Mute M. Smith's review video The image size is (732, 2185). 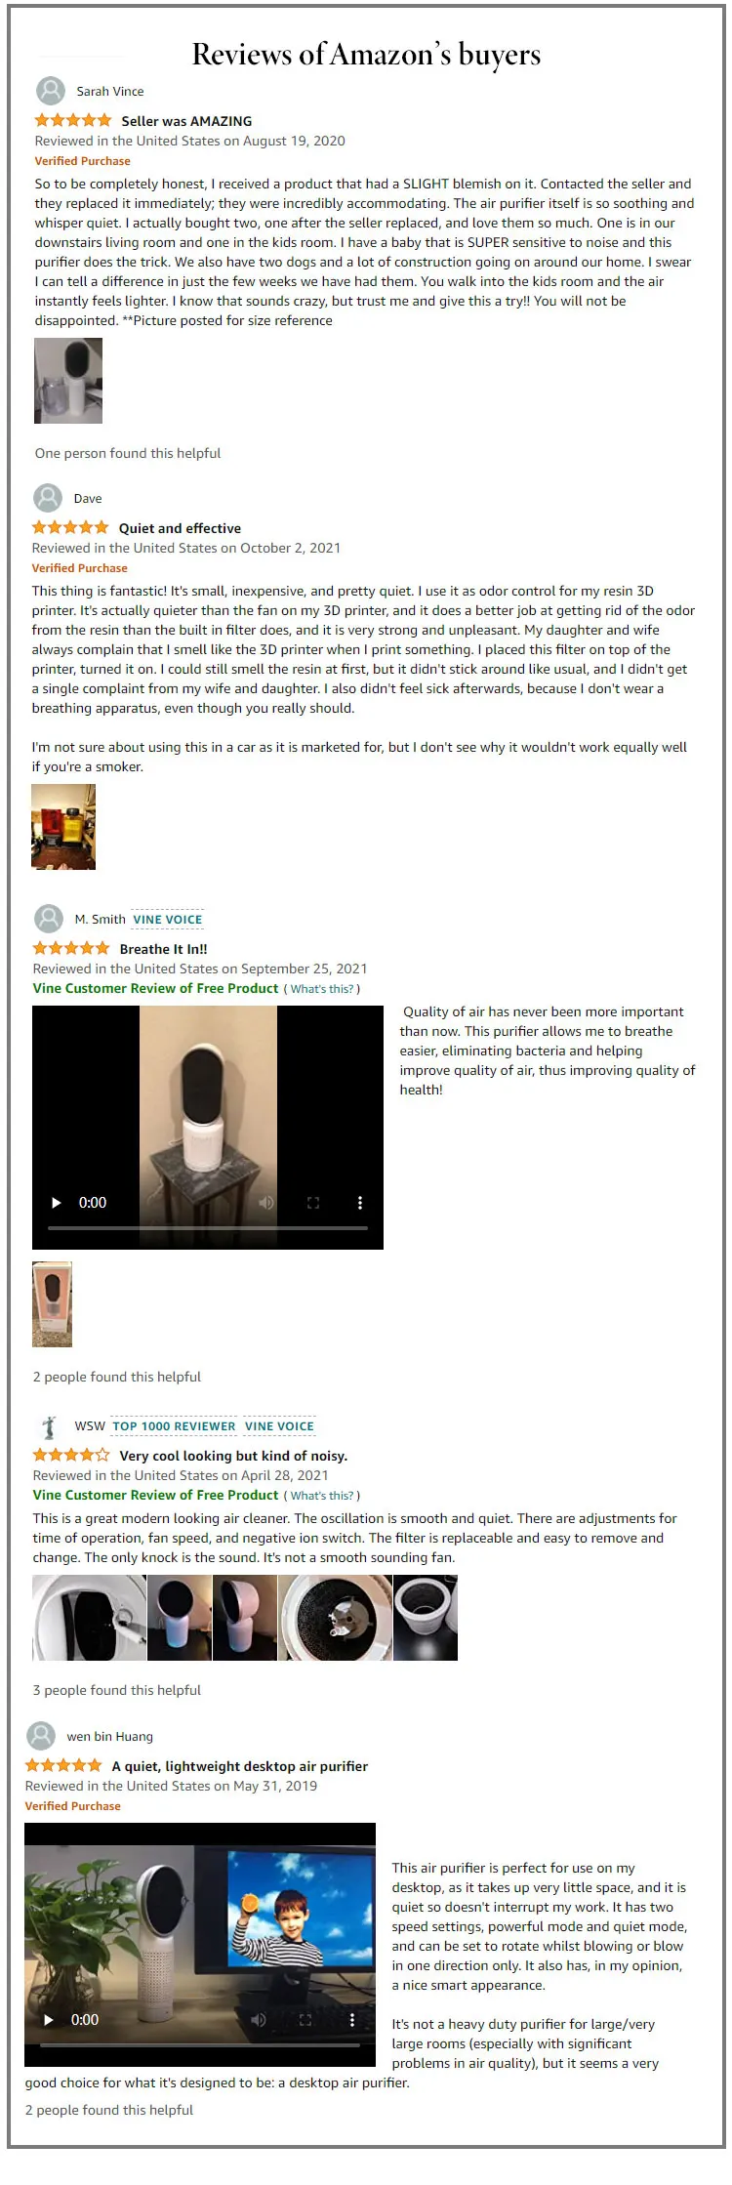tap(266, 1203)
